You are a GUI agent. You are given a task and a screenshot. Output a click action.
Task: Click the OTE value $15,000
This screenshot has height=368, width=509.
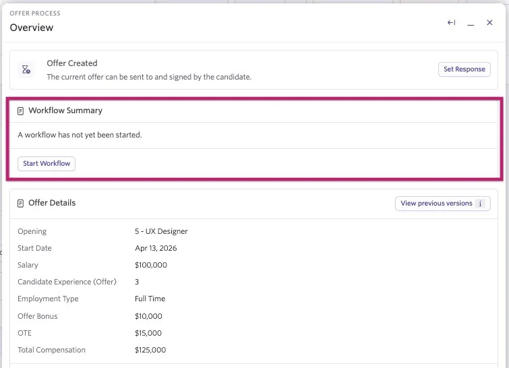pos(148,333)
